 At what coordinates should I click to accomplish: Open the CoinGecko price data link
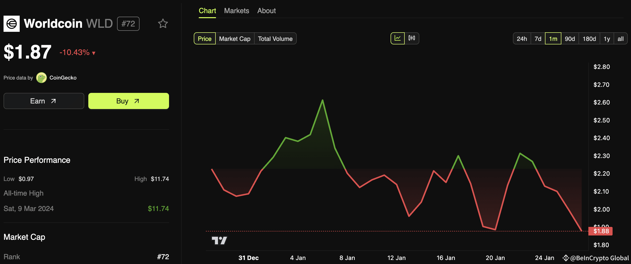(x=63, y=78)
